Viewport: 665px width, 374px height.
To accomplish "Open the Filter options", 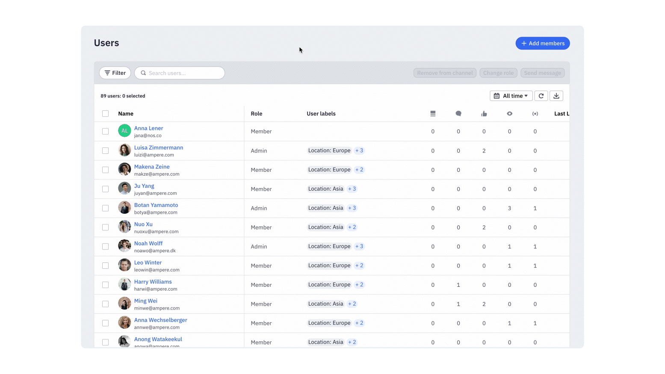I will pos(115,73).
